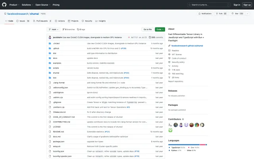This screenshot has width=254, height=159.
Task: Expand the Product menu in header
Action: point(14,5)
